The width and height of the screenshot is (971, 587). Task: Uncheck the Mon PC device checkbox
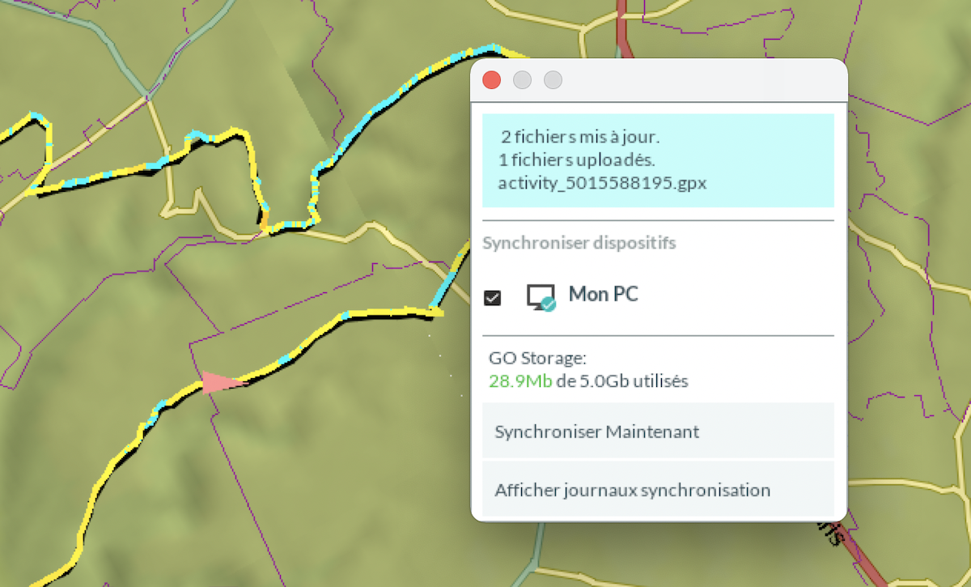[x=492, y=297]
